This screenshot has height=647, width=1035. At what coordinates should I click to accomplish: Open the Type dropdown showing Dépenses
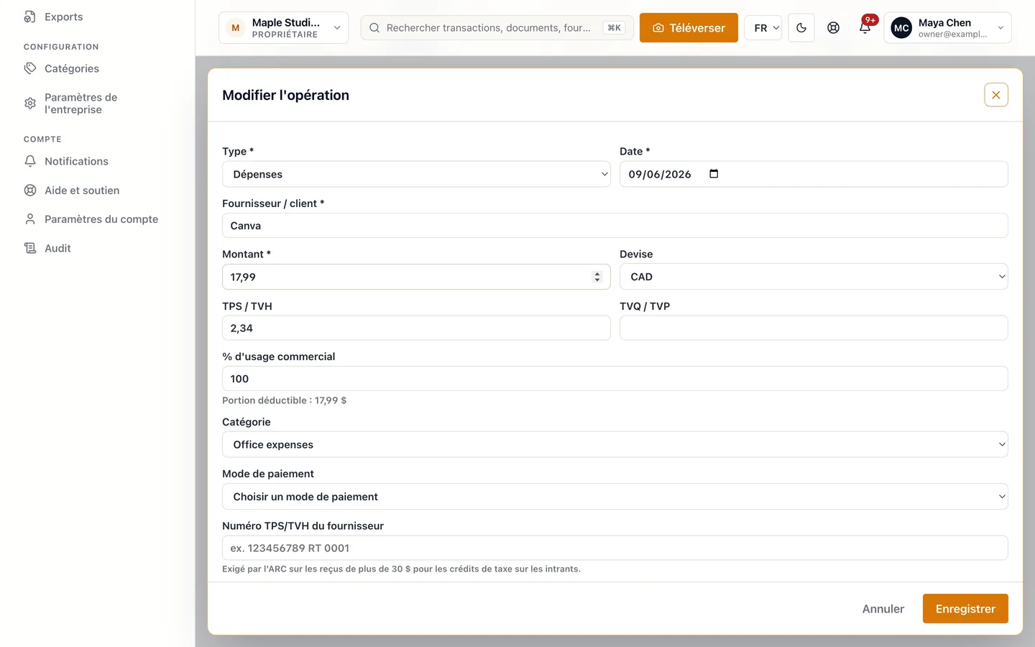(417, 174)
